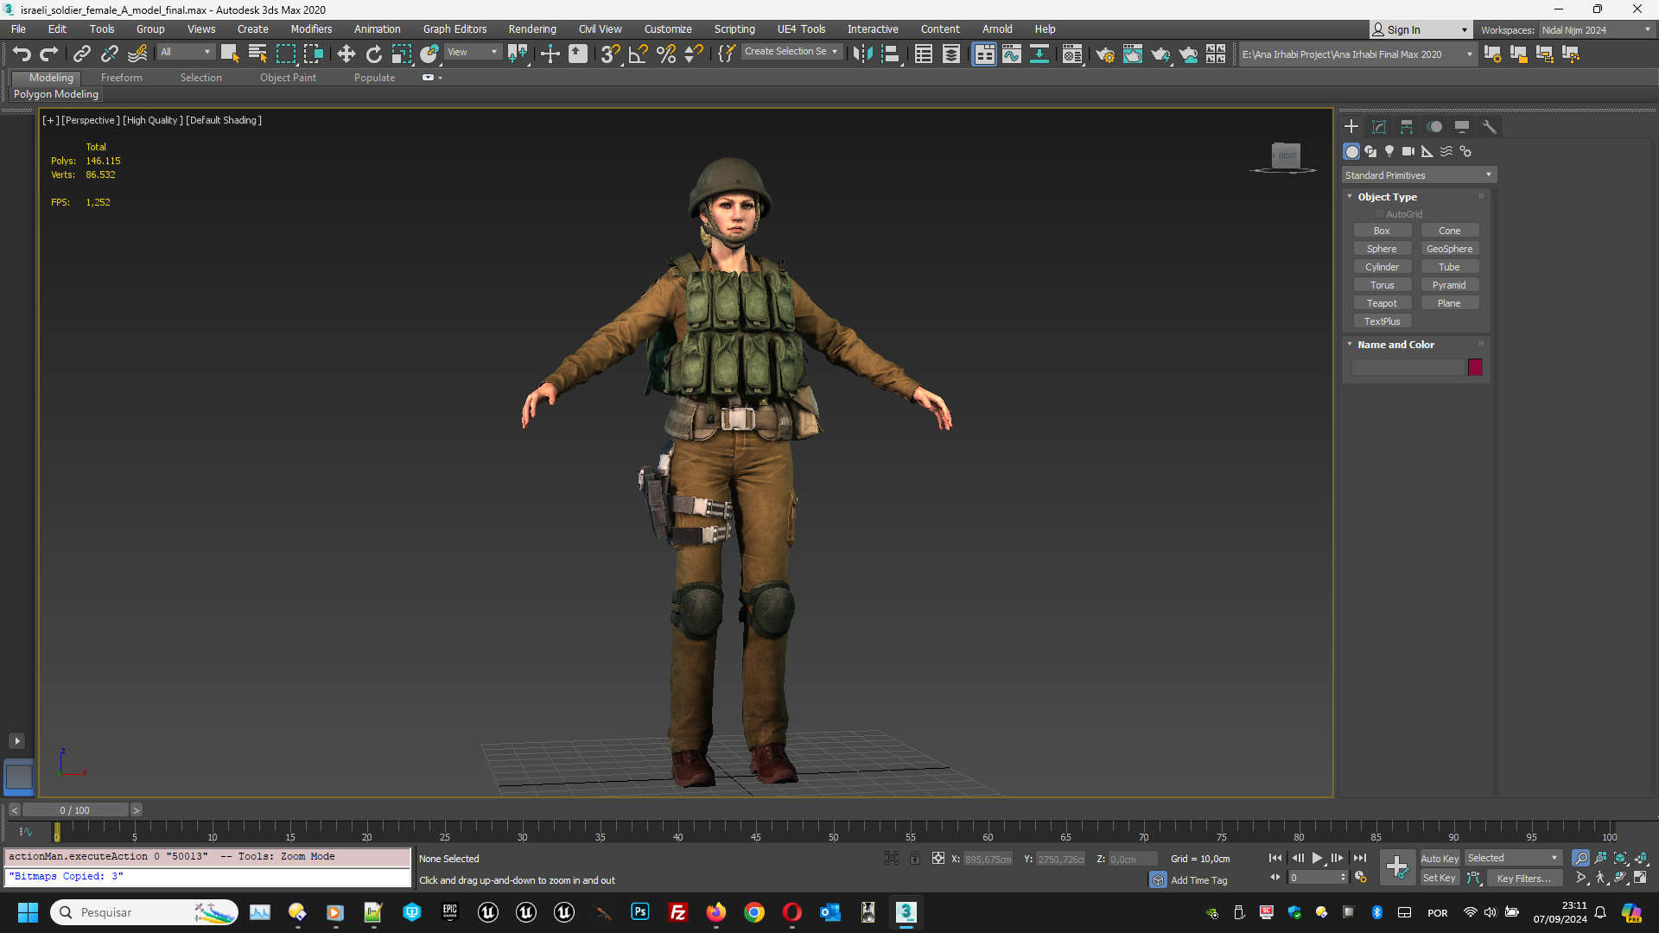The height and width of the screenshot is (933, 1659).
Task: Open the Scene Explorer toggle icon
Action: tap(923, 54)
